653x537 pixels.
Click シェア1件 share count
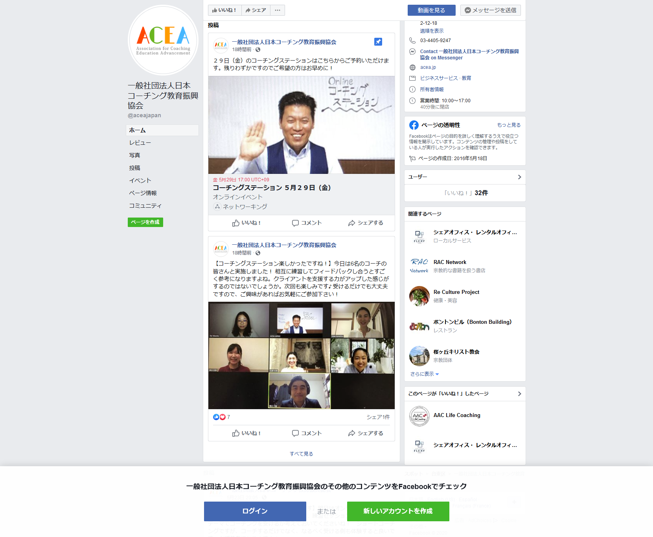[x=378, y=417]
